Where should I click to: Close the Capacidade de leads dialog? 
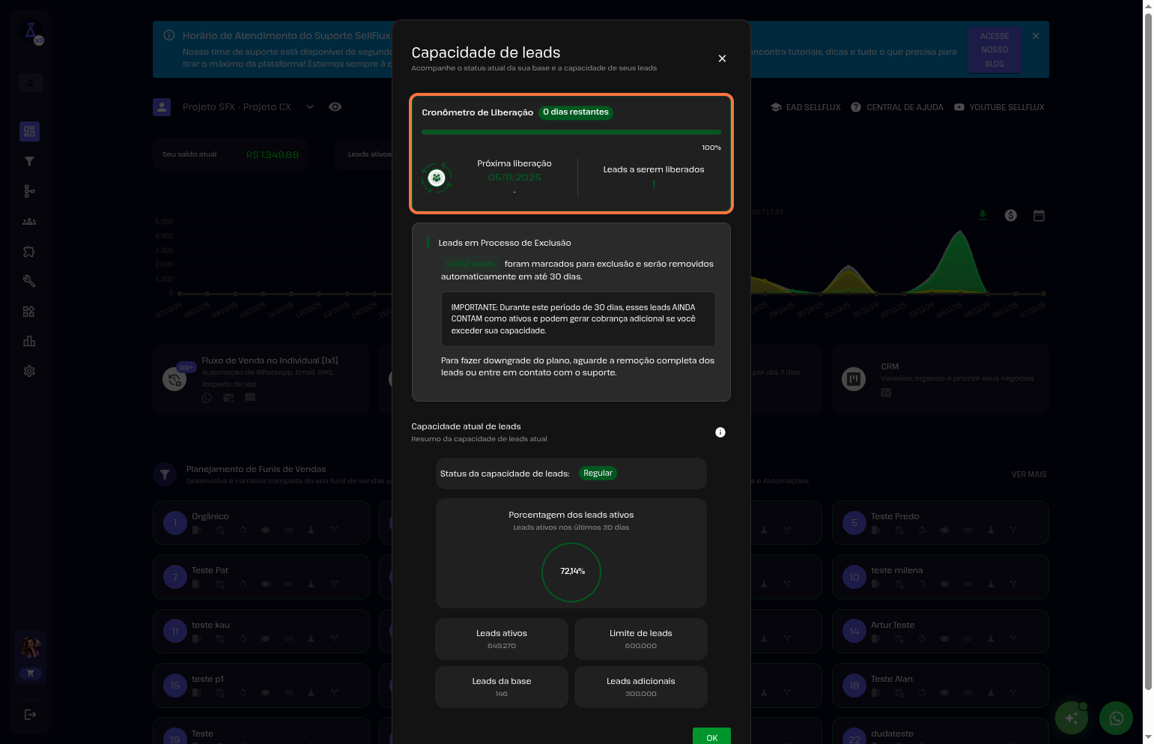click(x=722, y=58)
